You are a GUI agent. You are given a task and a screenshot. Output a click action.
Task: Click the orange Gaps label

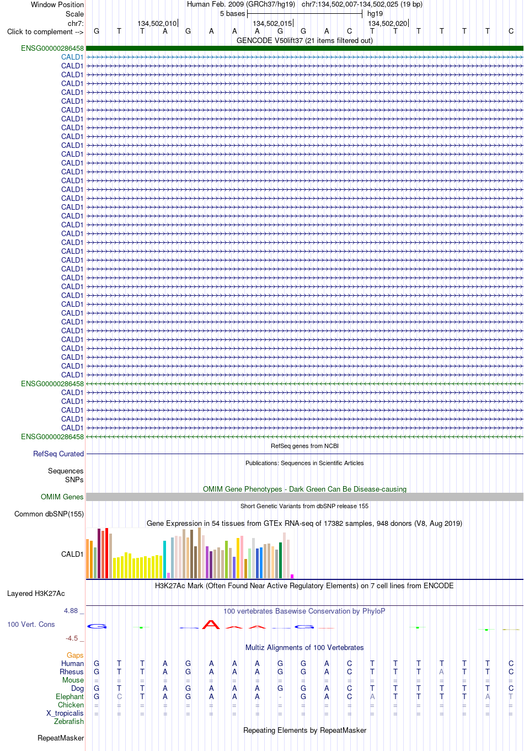tap(75, 655)
